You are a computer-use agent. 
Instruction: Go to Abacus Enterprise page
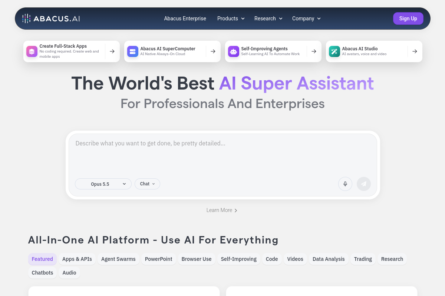point(185,18)
